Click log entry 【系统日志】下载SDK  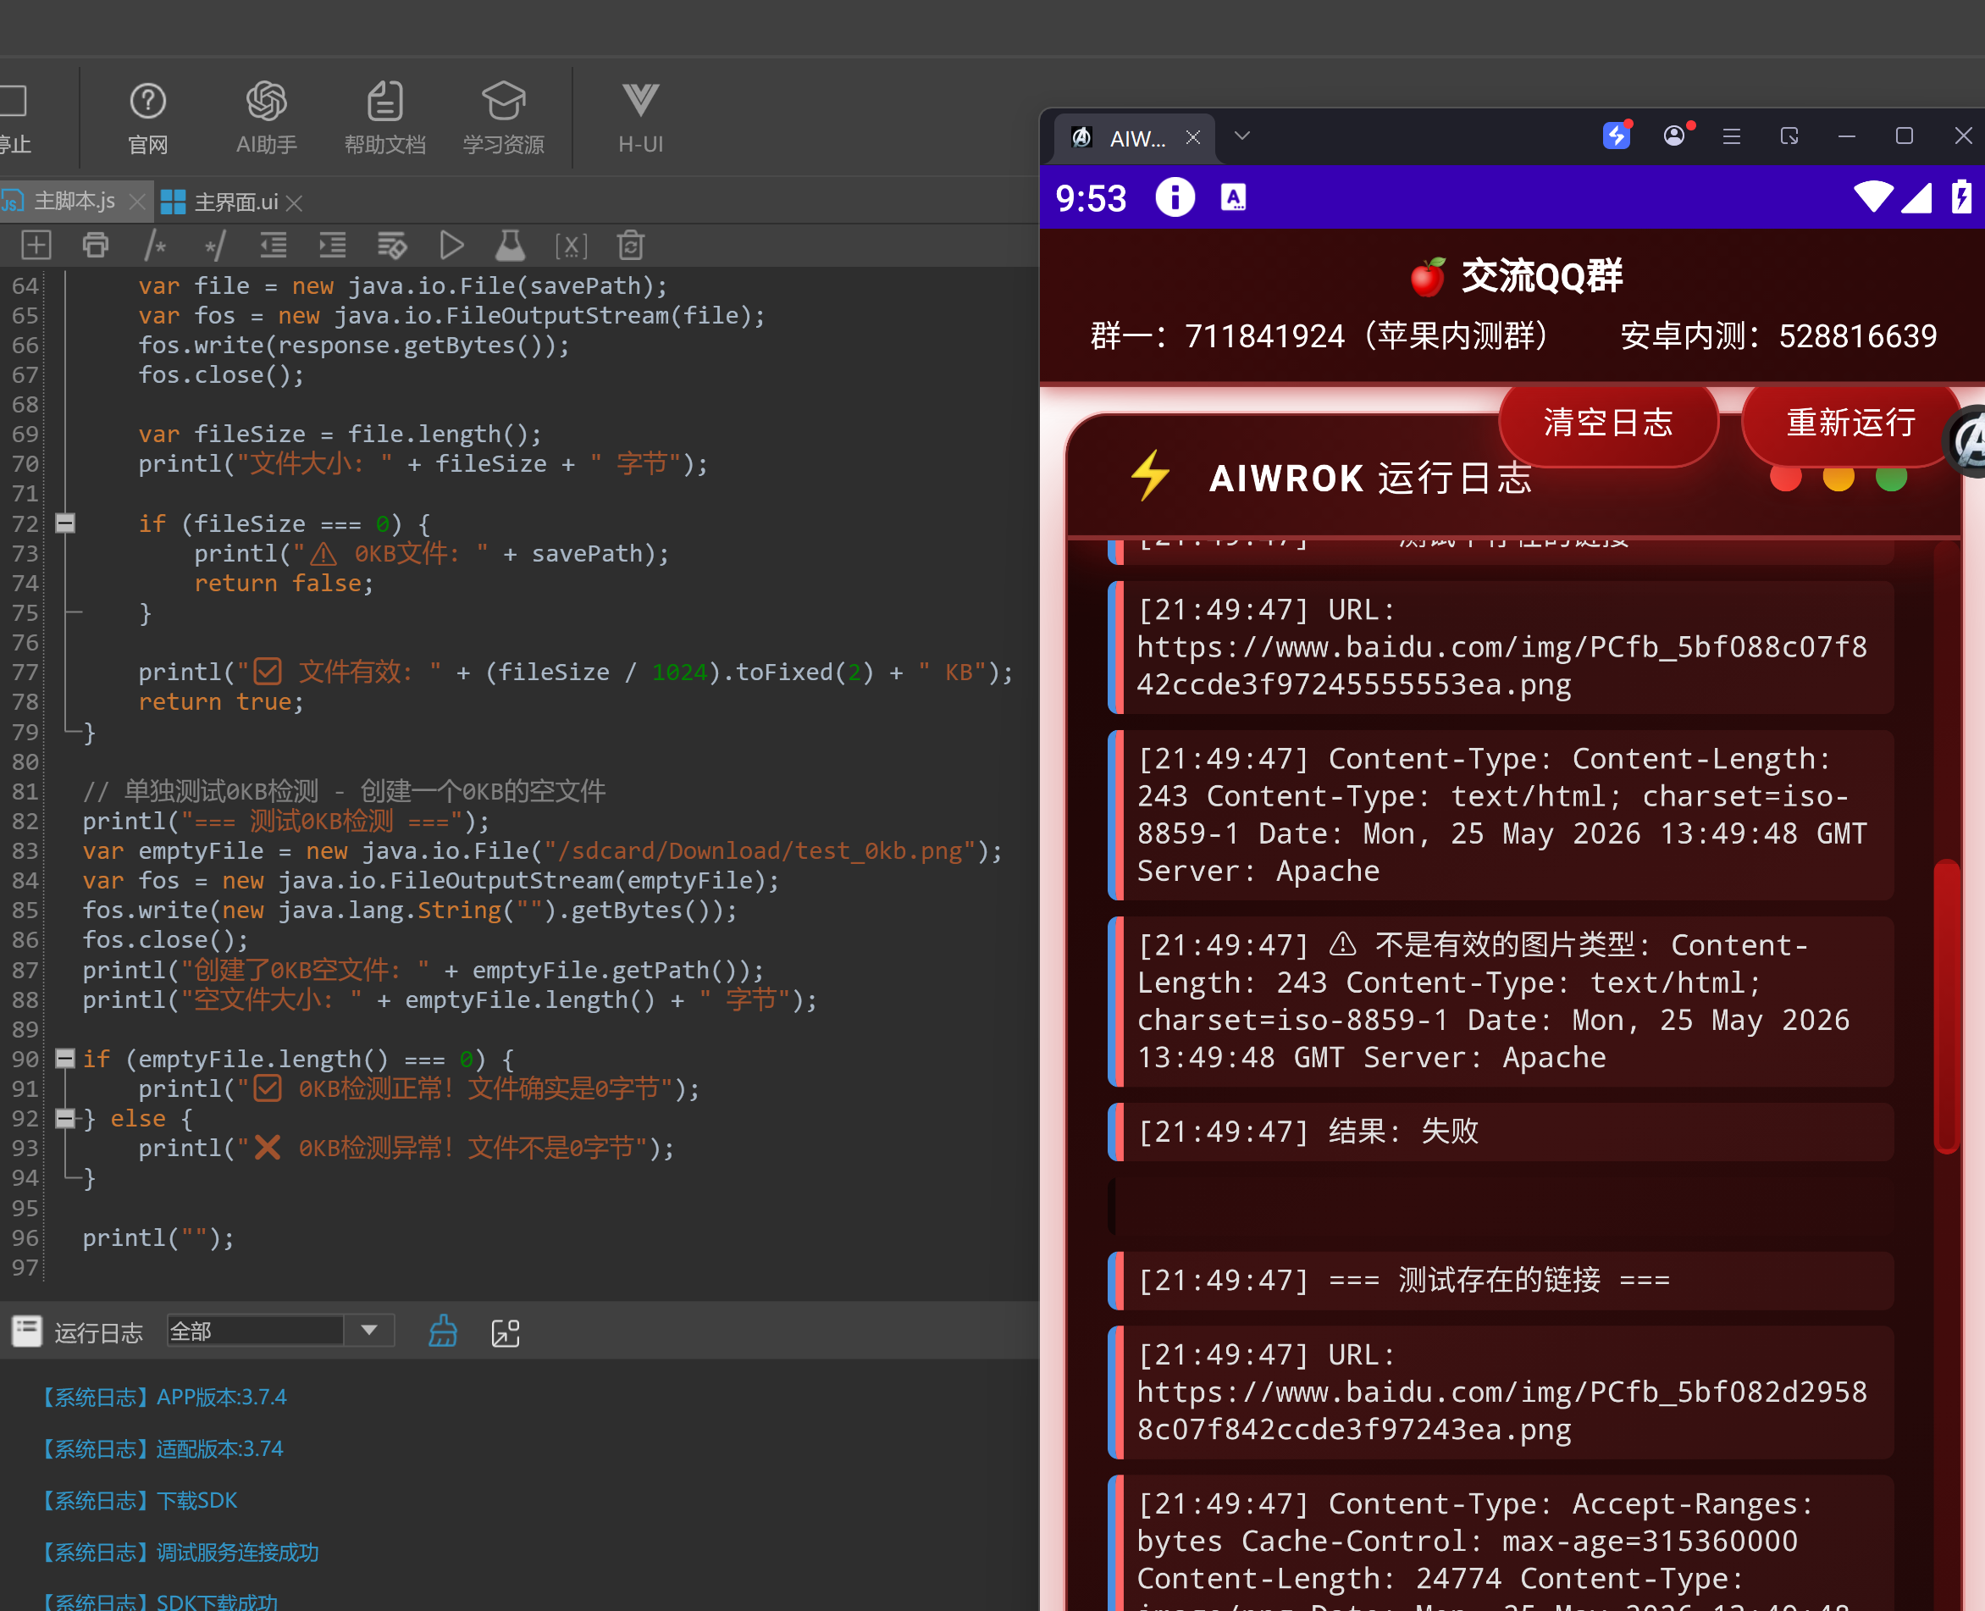pyautogui.click(x=138, y=1501)
